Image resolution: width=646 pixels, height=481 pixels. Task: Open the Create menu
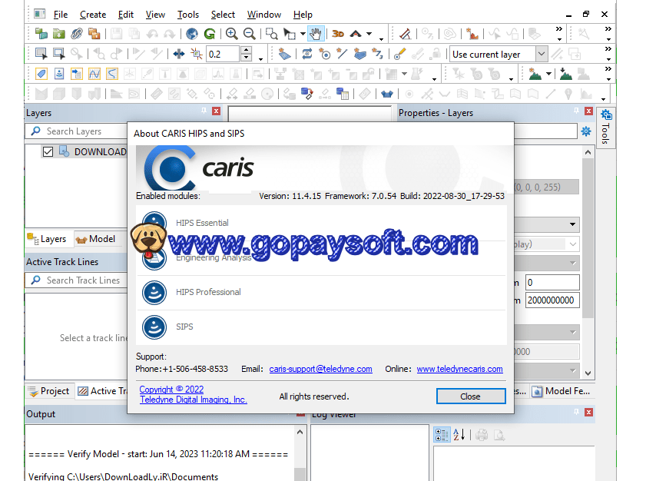93,15
